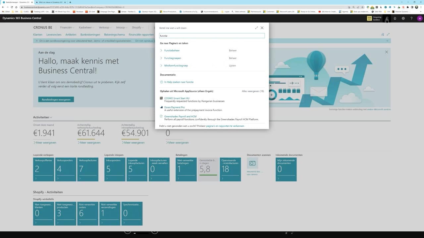
Task: Click the Down Payment Pro app icon
Action: (x=161, y=107)
